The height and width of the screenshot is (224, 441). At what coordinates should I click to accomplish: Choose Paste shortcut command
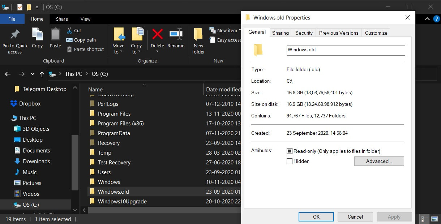pos(85,49)
